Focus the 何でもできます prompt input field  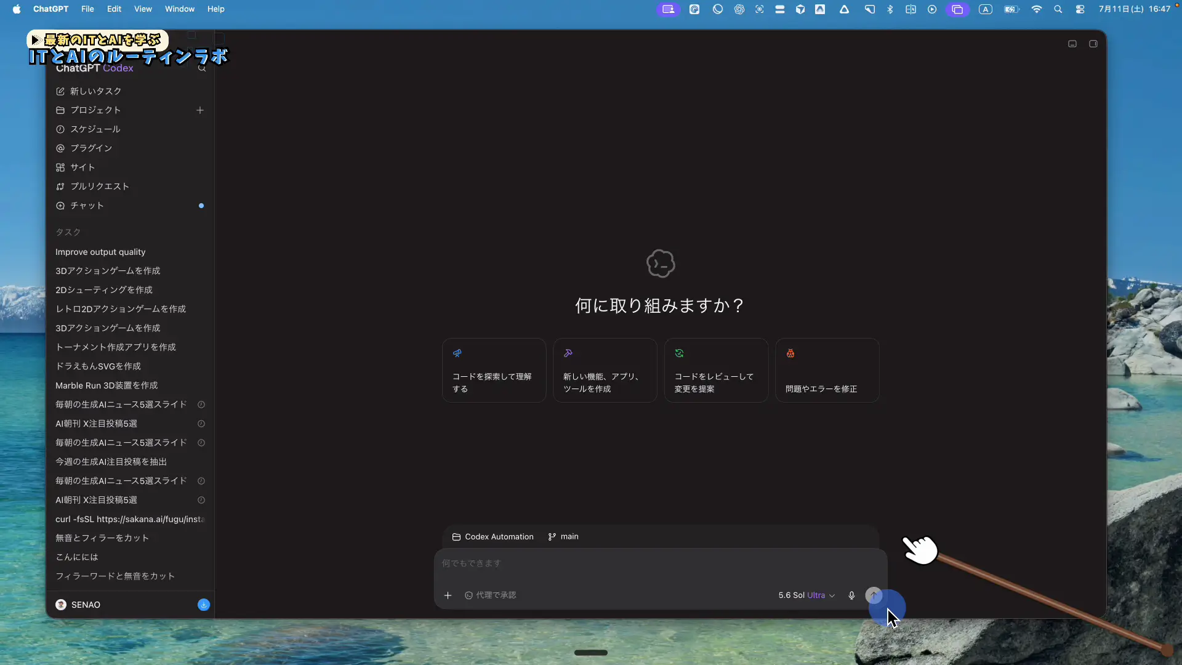pos(660,563)
